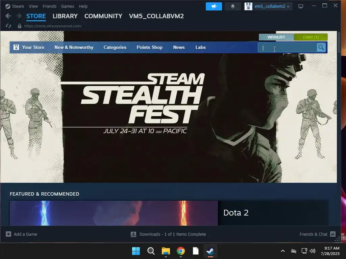The height and width of the screenshot is (259, 346).
Task: Go to the Points Shop
Action: tap(149, 47)
